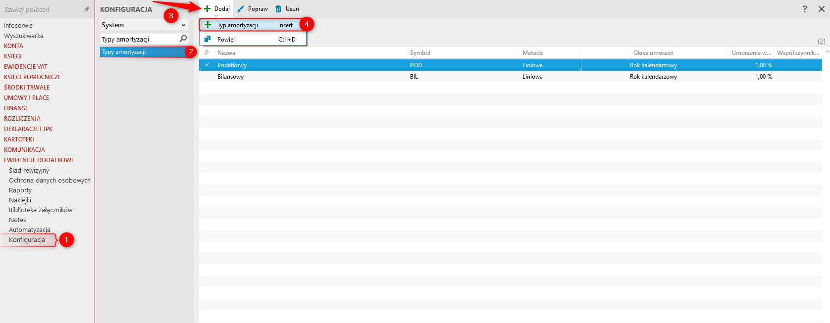Open Raporty in sidebar
The image size is (830, 323).
click(20, 190)
